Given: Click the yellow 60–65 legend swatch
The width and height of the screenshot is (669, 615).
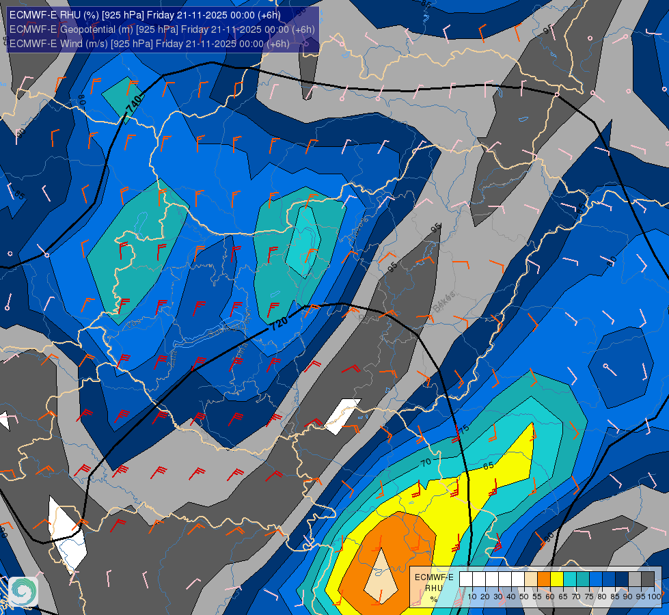Looking at the screenshot, I should pyautogui.click(x=557, y=579).
